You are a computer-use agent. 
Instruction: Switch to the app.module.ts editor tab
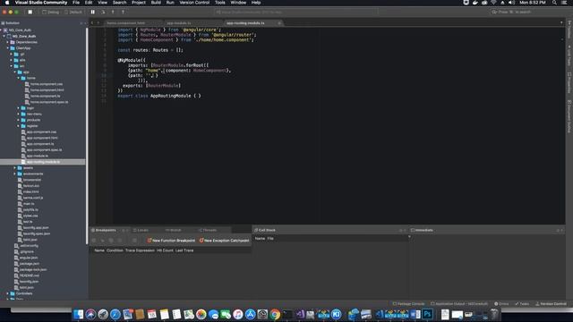click(x=179, y=23)
